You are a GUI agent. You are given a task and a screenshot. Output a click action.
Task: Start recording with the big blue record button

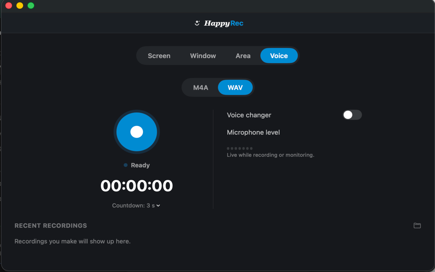137,132
